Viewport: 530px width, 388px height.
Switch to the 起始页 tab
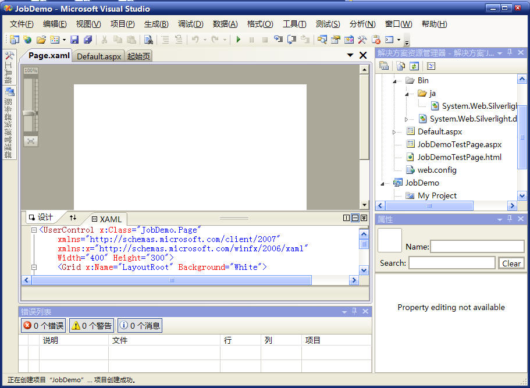point(138,56)
